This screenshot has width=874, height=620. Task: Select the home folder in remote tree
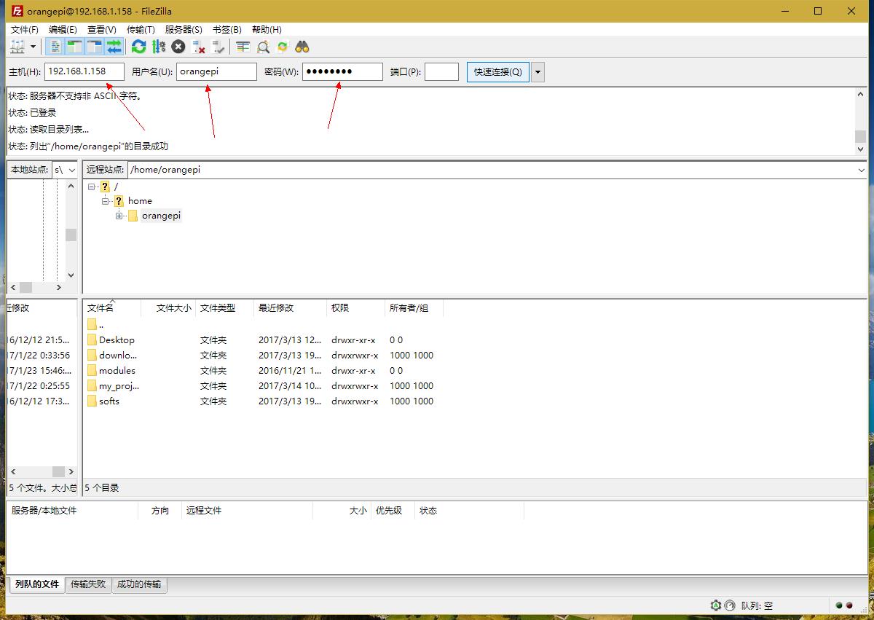(x=140, y=200)
